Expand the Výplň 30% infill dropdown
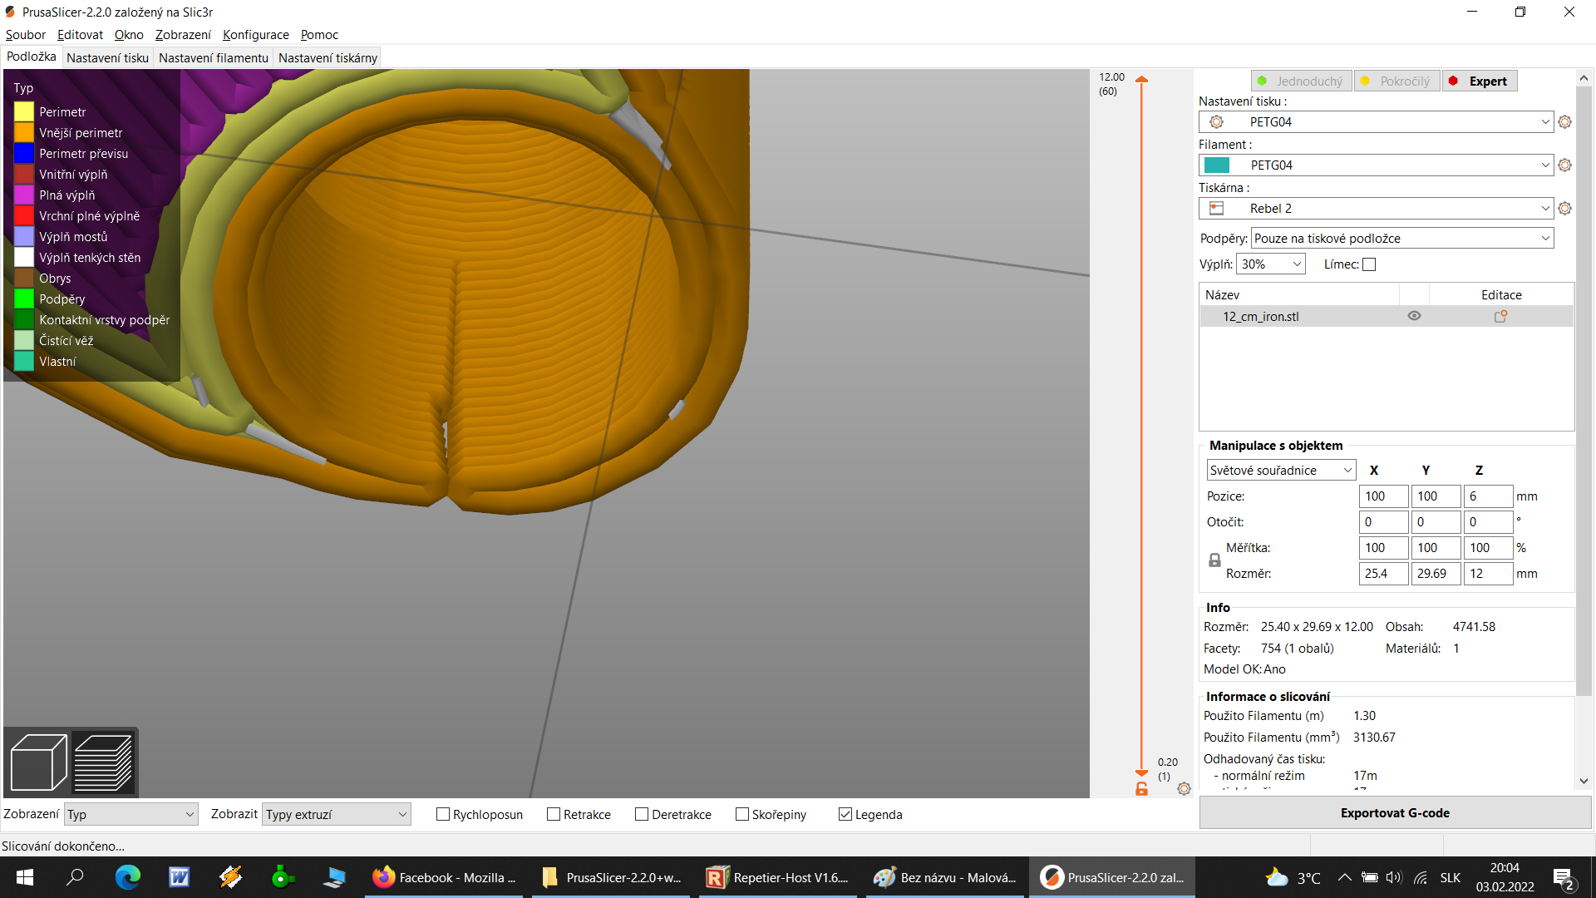Screen dimensions: 1596x898 coord(1271,264)
